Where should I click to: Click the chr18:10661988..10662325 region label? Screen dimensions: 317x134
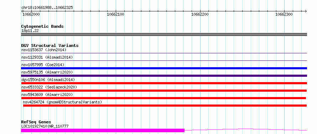[47, 8]
